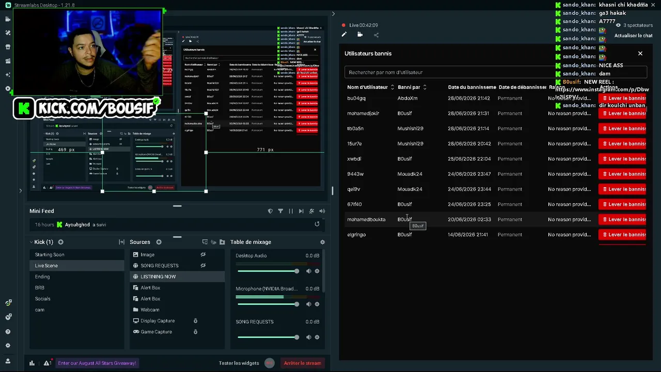Open Desktop Audio source settings gear
This screenshot has width=661, height=372.
pos(317,271)
